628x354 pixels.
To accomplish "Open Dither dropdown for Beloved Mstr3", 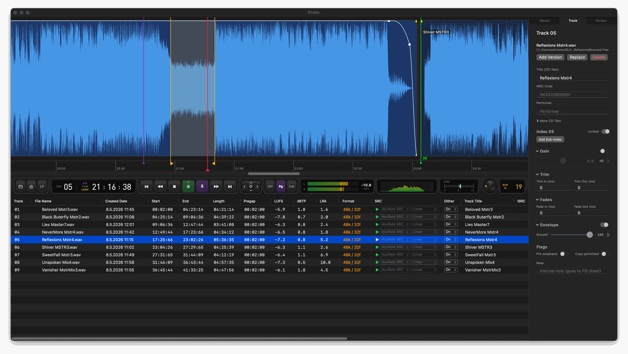I will point(451,209).
